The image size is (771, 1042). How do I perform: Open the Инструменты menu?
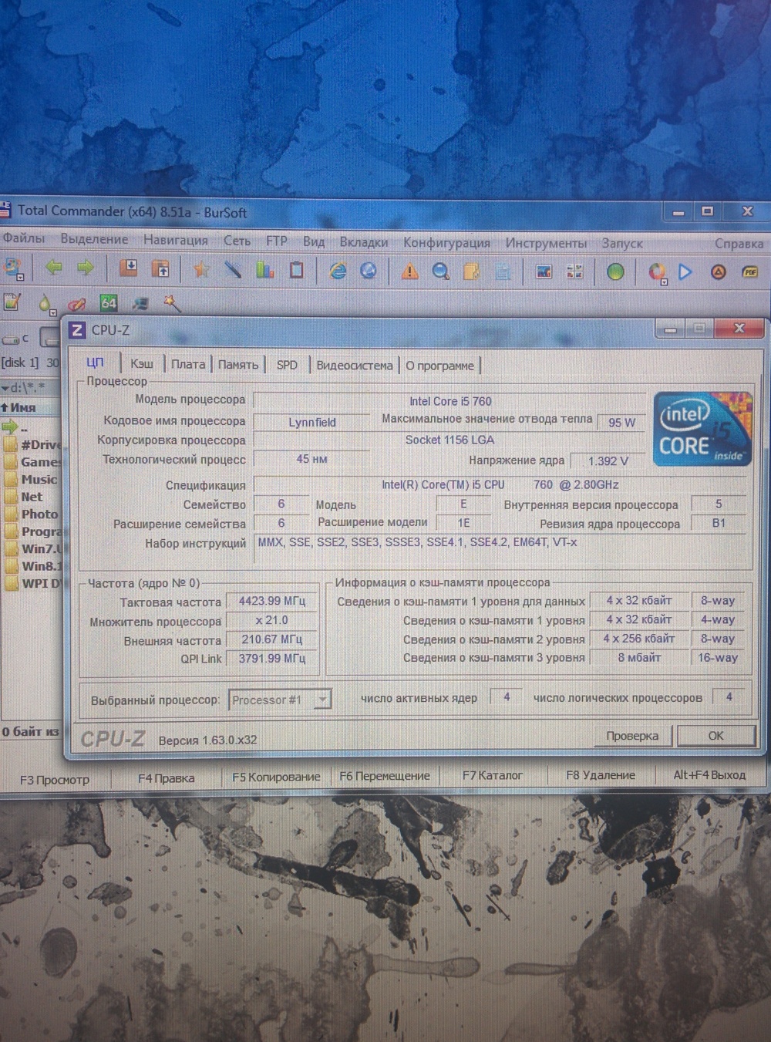[546, 243]
